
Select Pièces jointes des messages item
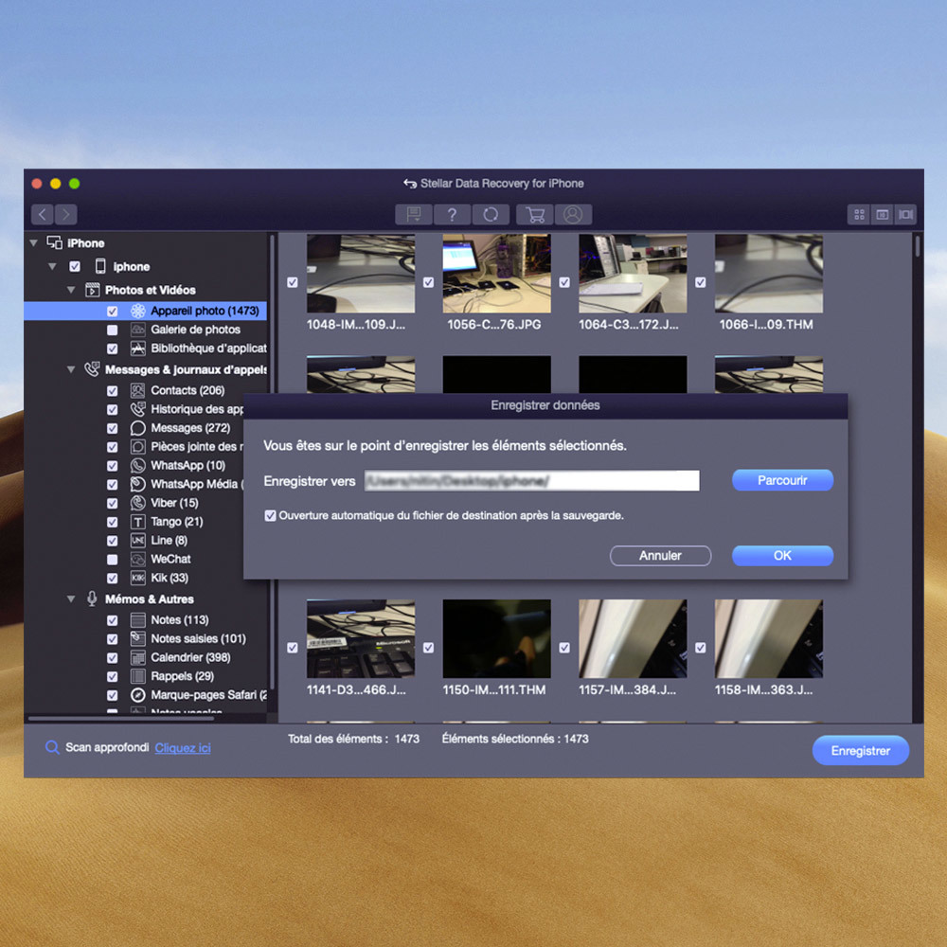[x=197, y=446]
